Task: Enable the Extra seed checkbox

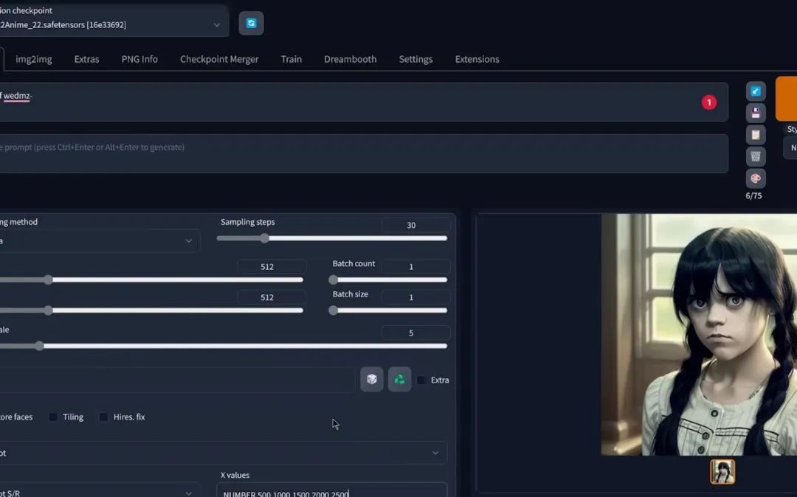Action: [x=421, y=380]
